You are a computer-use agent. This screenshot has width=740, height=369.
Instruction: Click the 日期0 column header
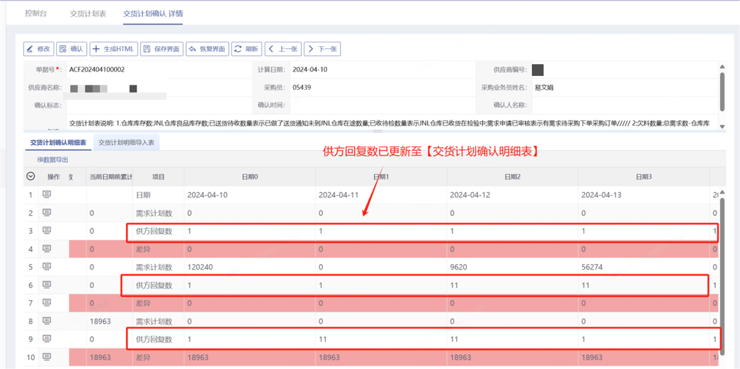[250, 176]
